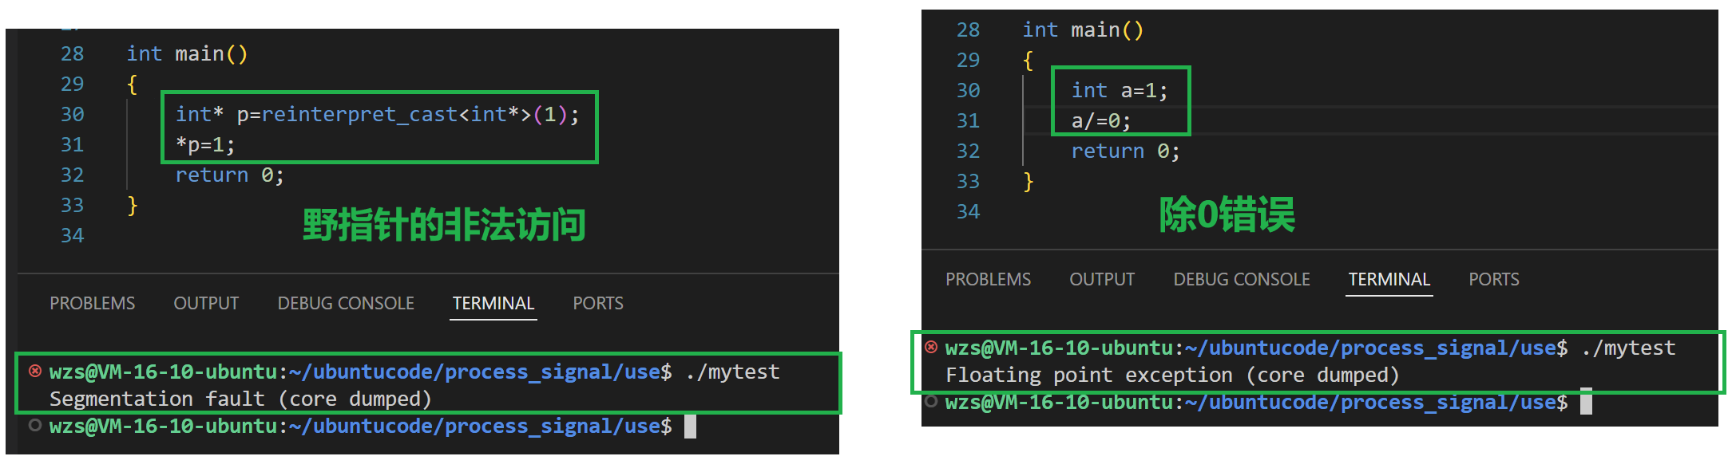Open the PORTS tab in right panel
Screen dimensions: 1732x468
(x=1494, y=280)
